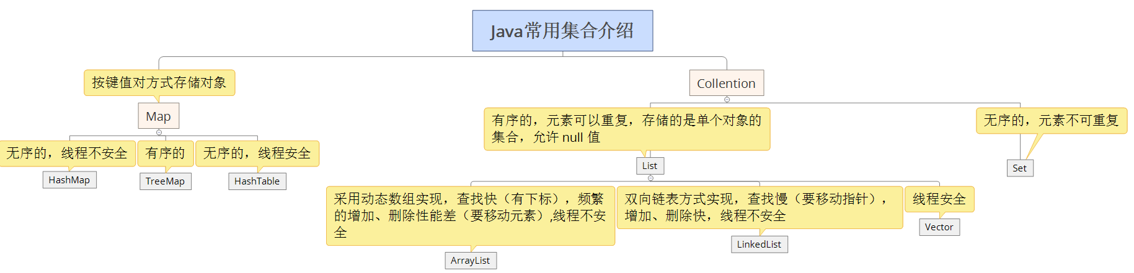Viewport: 1134px width, 273px height.
Task: Select the ArrayList node
Action: tap(471, 261)
